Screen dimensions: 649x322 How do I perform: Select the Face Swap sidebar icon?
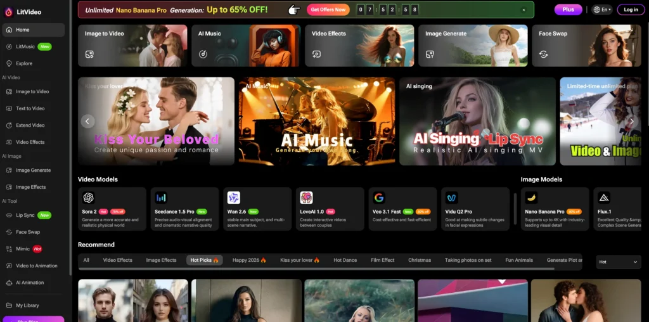point(9,232)
